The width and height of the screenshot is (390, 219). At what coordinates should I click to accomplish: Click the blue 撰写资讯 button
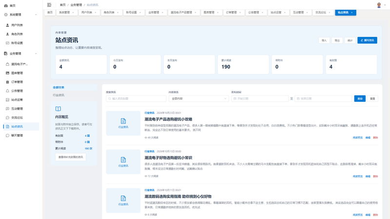click(368, 40)
